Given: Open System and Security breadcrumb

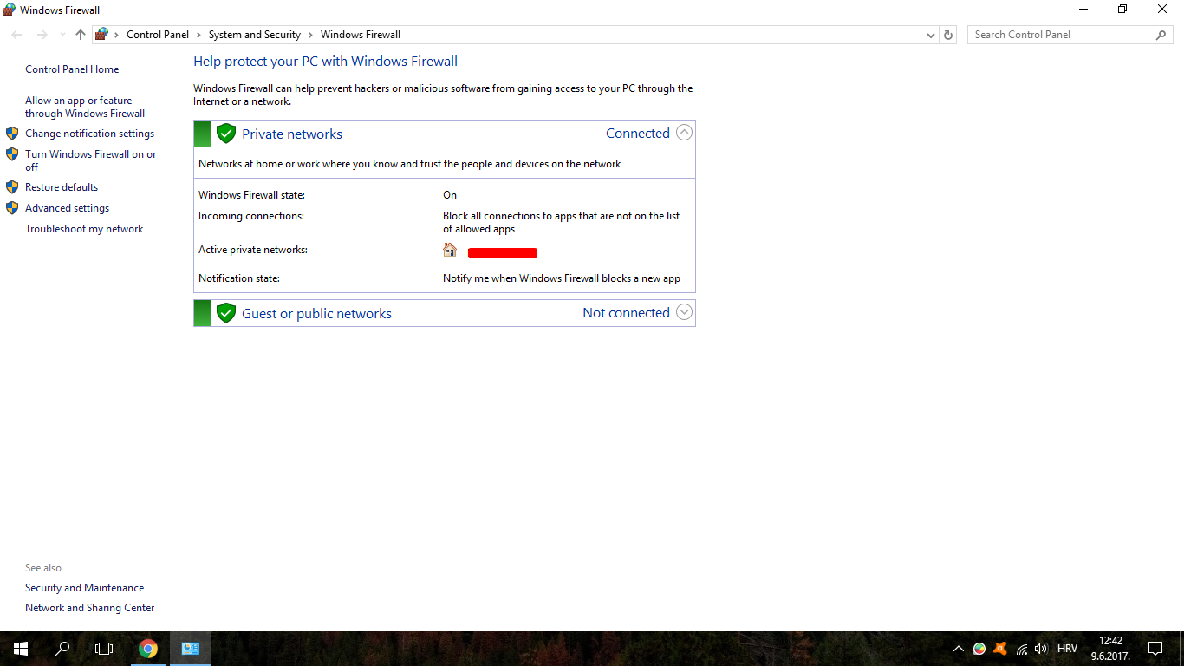Looking at the screenshot, I should [x=255, y=35].
